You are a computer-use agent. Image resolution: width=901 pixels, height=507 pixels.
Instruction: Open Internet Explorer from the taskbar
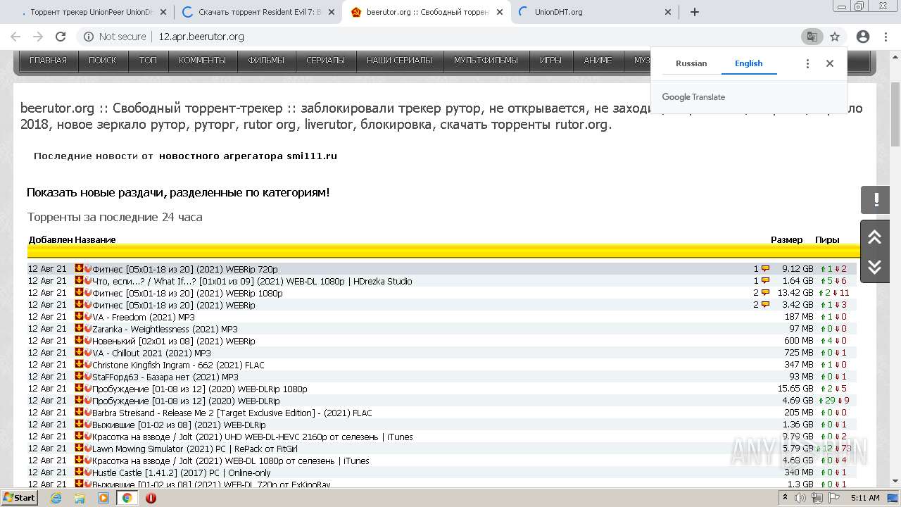56,498
